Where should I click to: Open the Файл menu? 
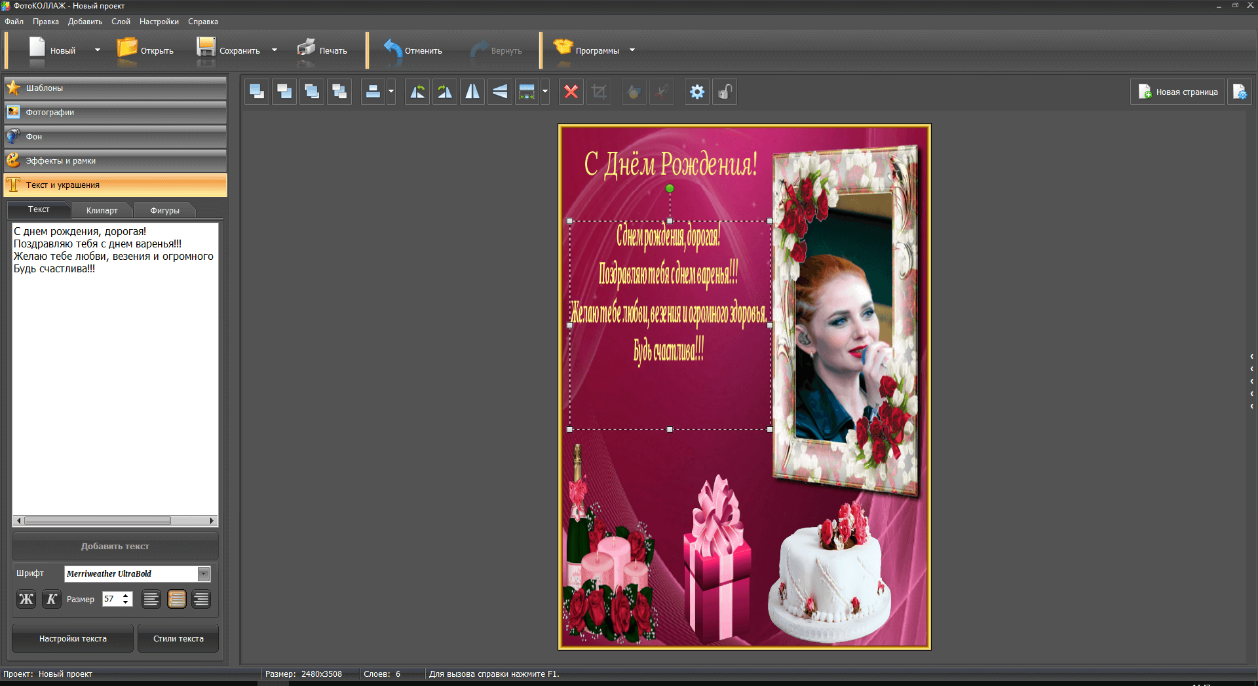pyautogui.click(x=14, y=22)
